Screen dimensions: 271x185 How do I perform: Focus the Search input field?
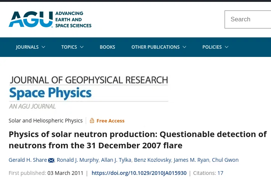[x=248, y=19]
